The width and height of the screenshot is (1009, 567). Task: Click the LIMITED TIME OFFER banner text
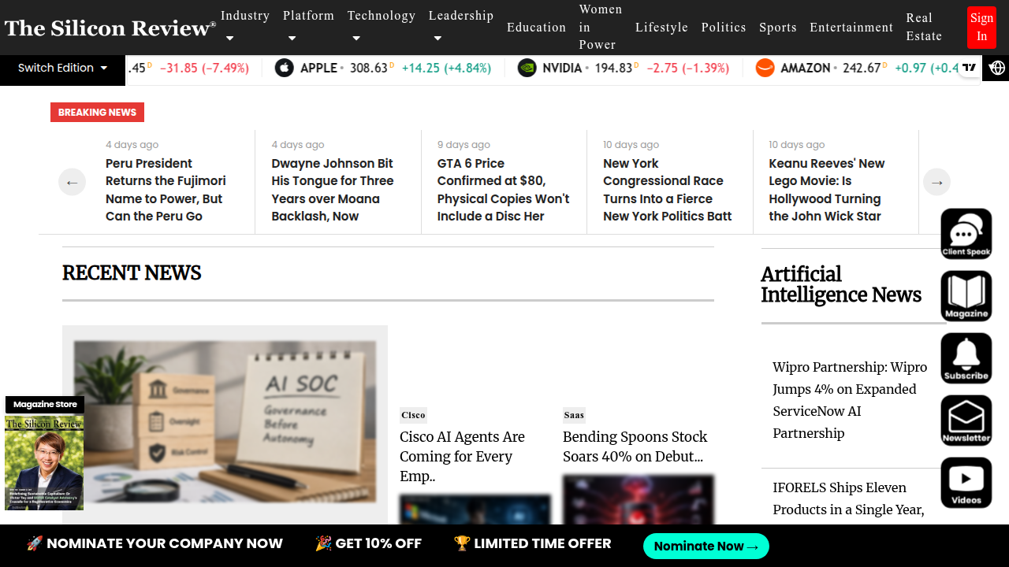pos(533,543)
